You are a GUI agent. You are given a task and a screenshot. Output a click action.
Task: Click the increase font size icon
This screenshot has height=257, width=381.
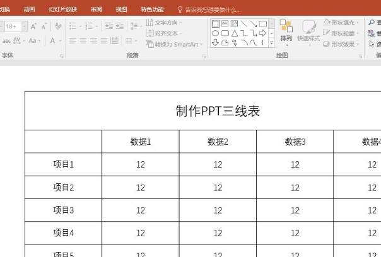(33, 26)
